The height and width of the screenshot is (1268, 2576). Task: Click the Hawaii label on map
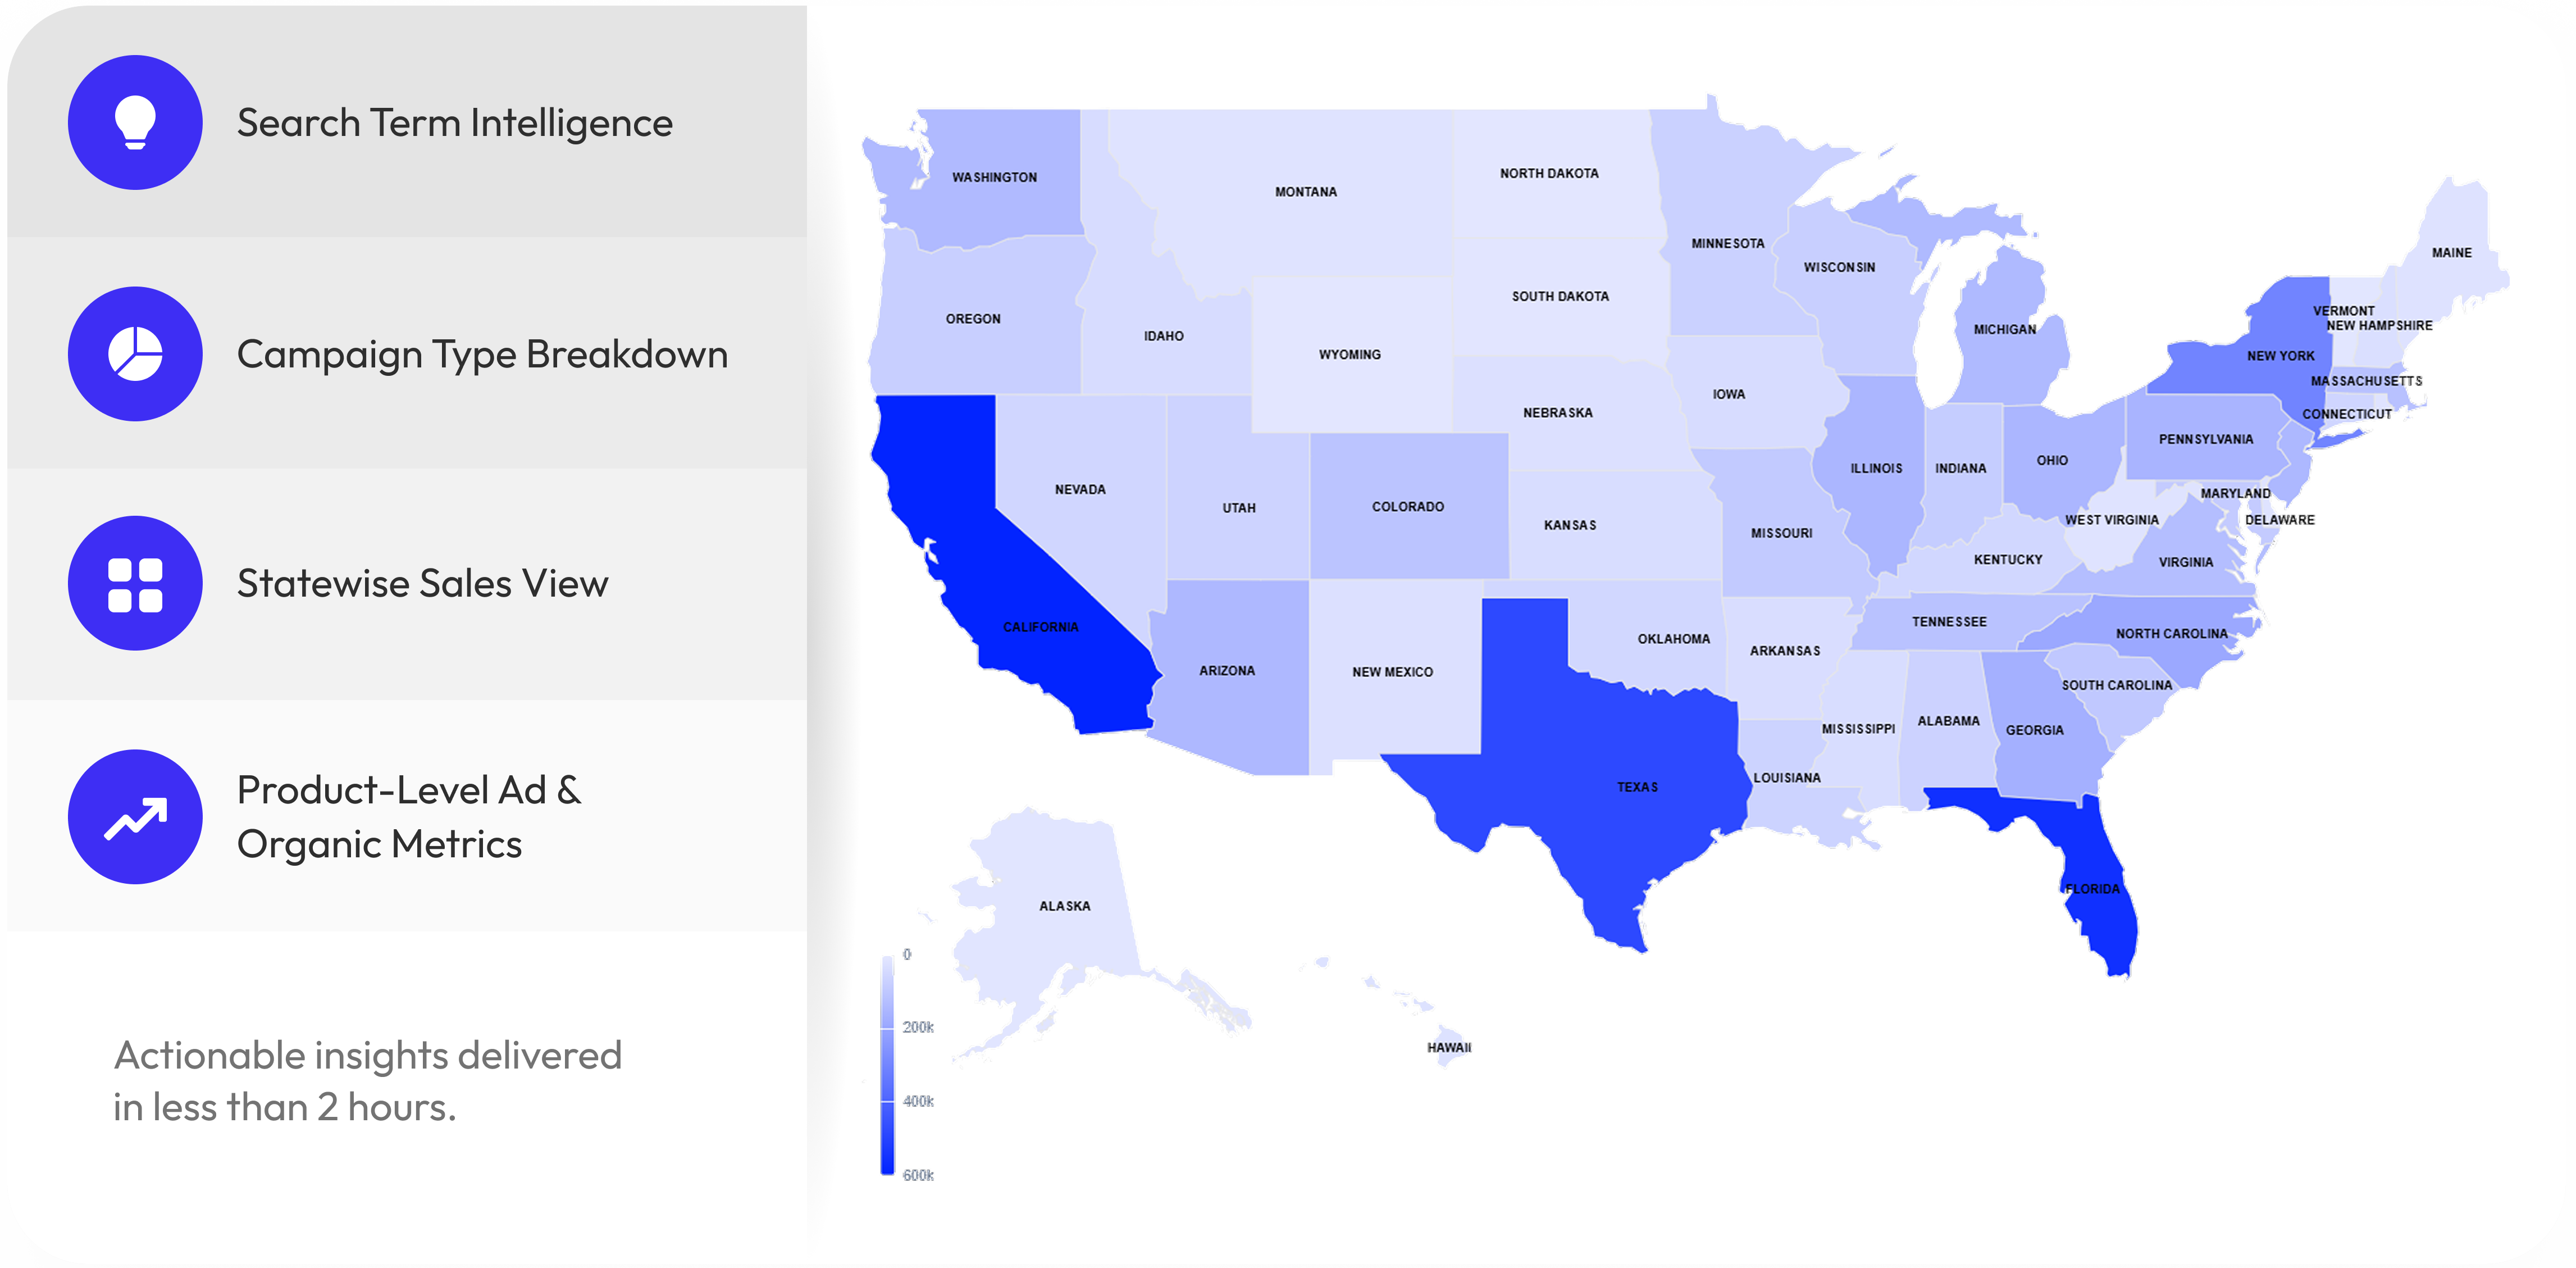(1449, 1047)
